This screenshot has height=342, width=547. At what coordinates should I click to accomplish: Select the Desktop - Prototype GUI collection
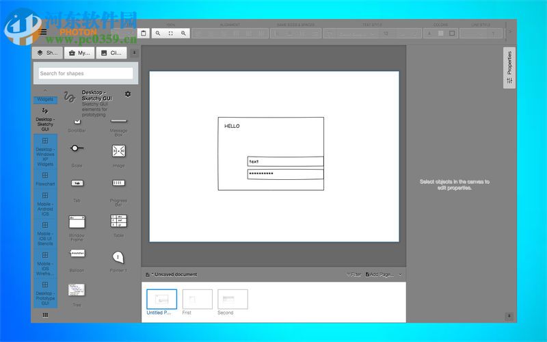(x=45, y=293)
